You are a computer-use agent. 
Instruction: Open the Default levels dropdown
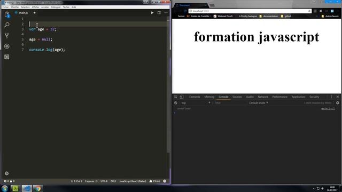click(259, 103)
